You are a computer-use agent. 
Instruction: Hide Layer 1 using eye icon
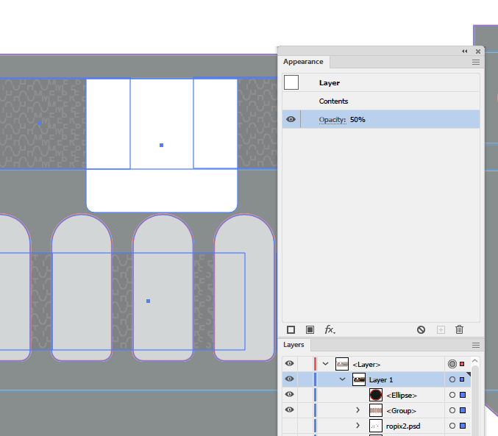coord(289,379)
